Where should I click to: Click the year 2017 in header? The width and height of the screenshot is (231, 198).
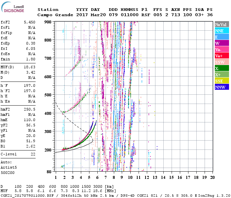point(82,15)
